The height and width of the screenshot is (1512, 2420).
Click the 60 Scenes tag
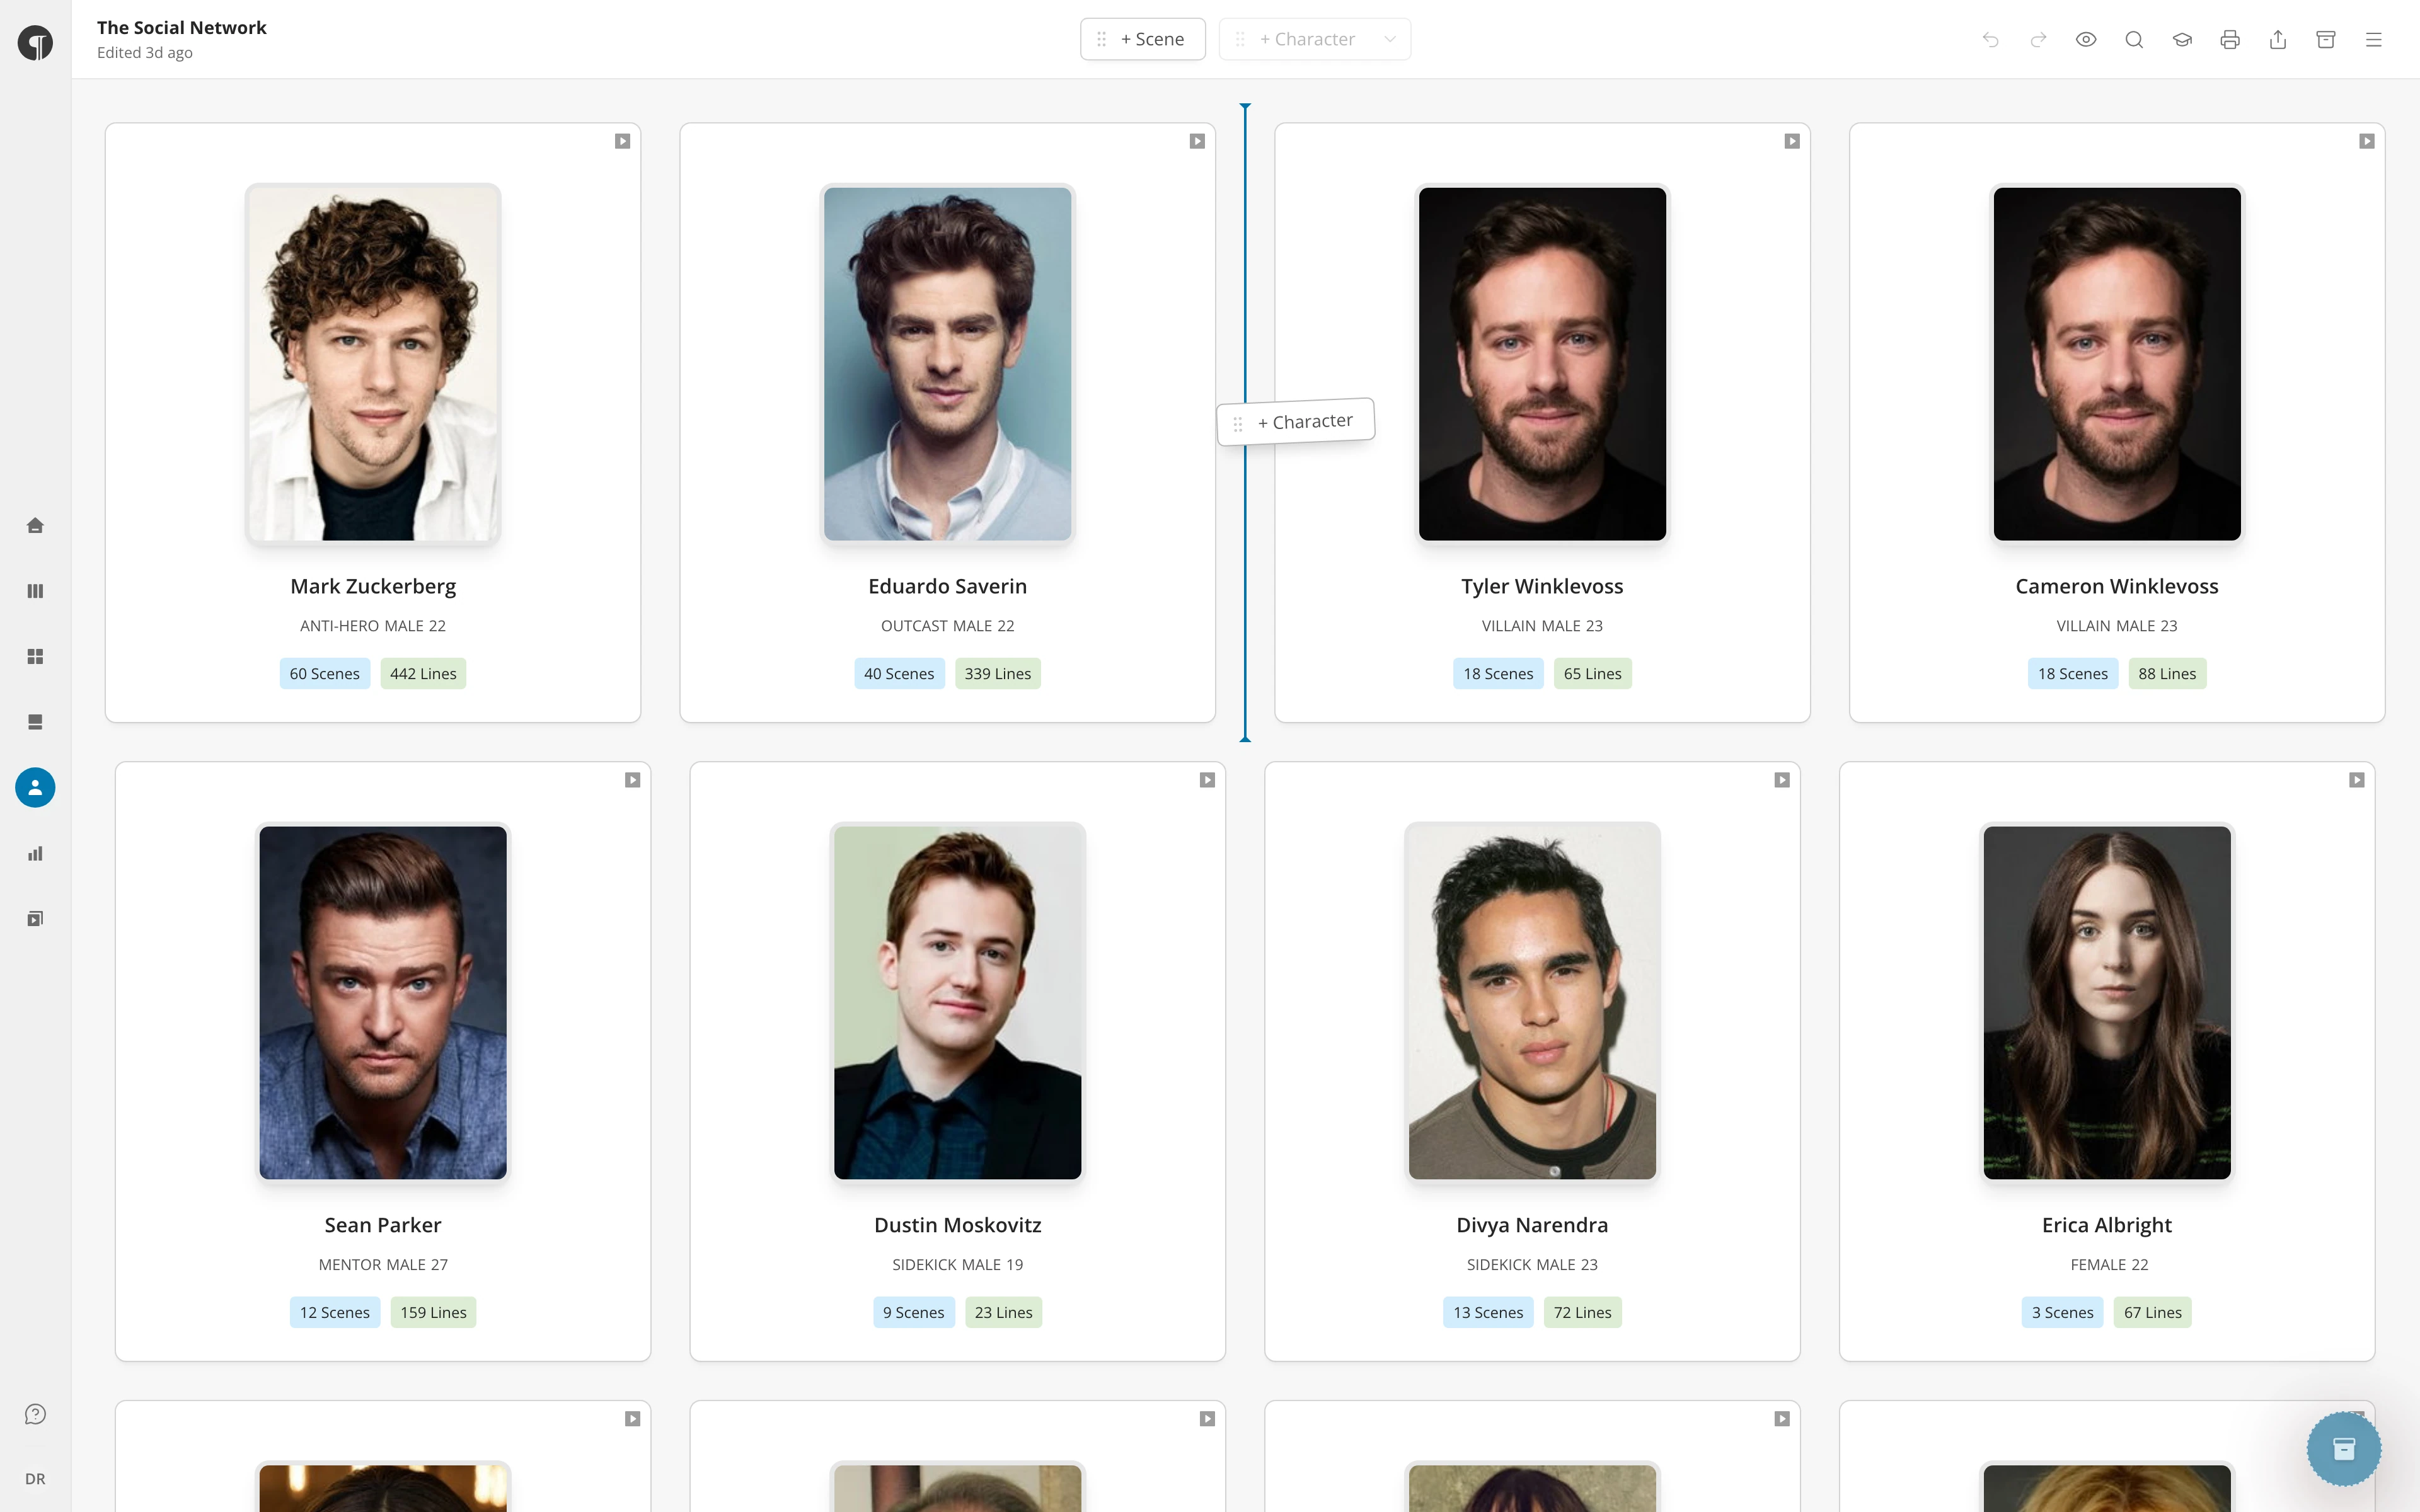click(325, 674)
